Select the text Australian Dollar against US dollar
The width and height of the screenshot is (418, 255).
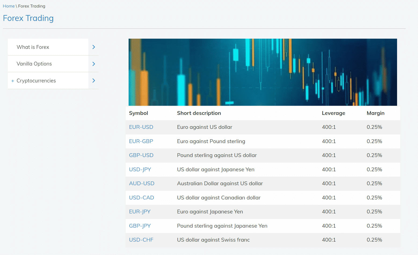220,184
